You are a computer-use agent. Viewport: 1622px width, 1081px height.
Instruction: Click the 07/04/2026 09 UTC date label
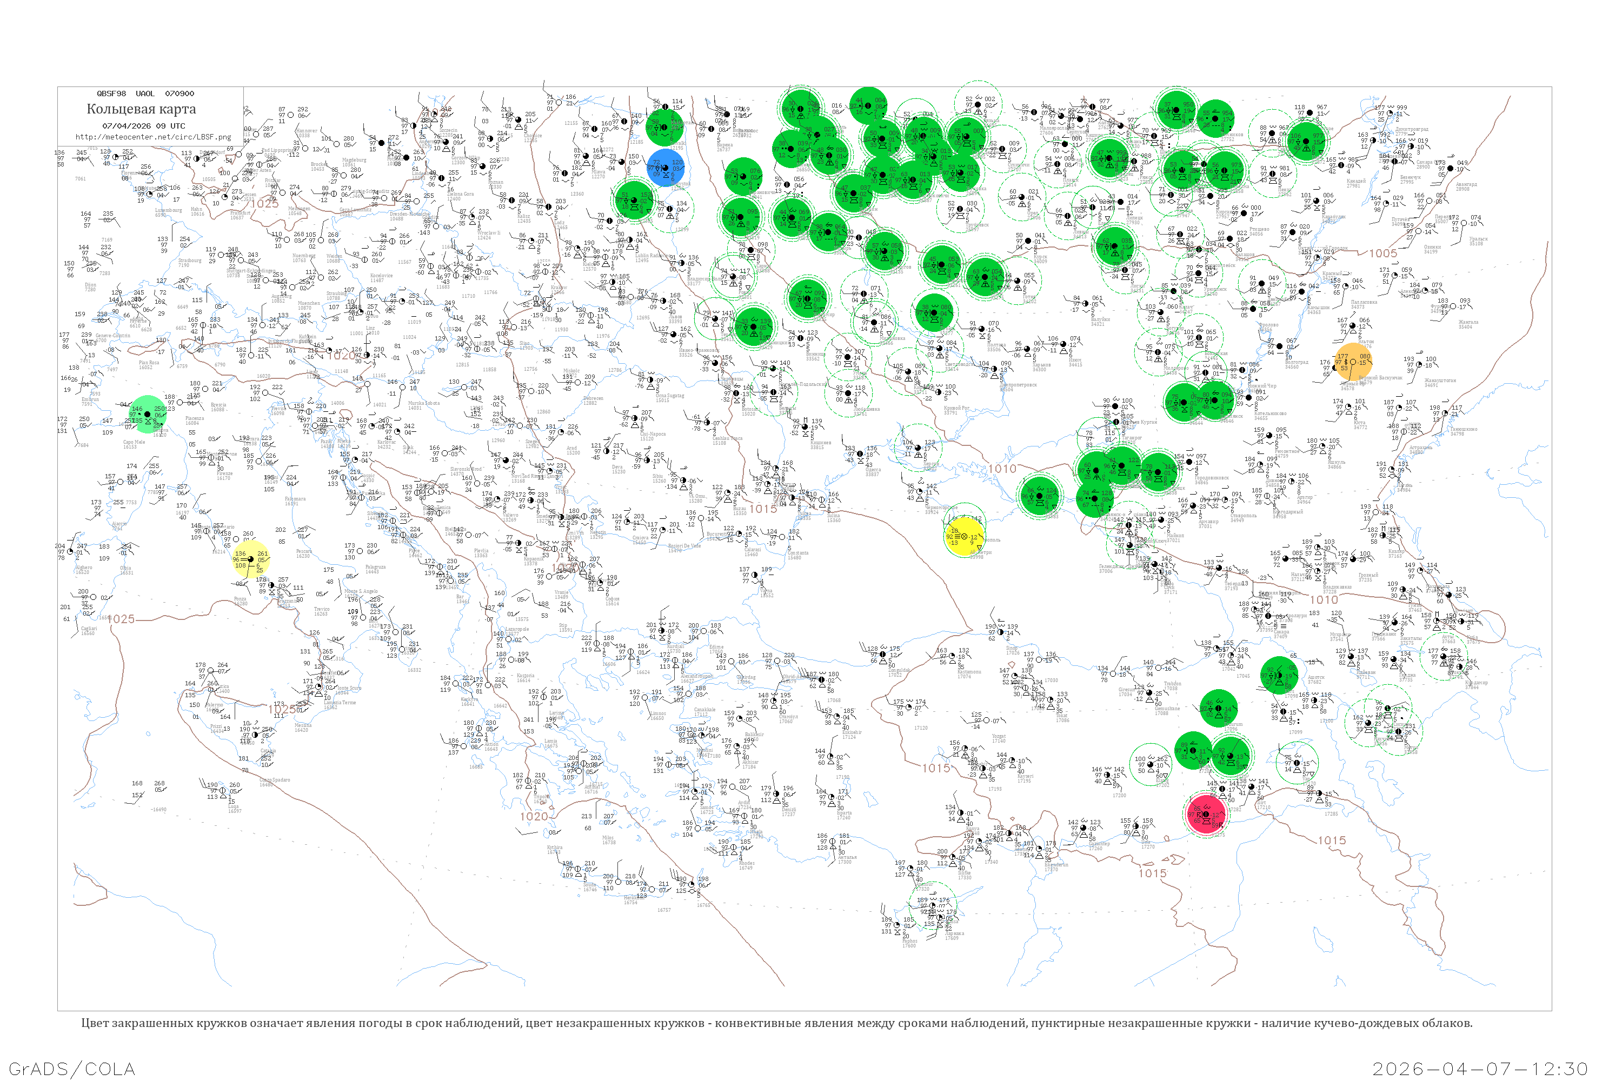pyautogui.click(x=143, y=126)
